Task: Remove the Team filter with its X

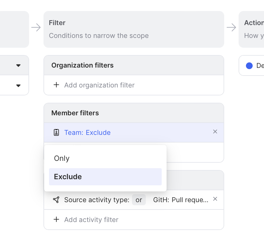Action: pyautogui.click(x=215, y=132)
